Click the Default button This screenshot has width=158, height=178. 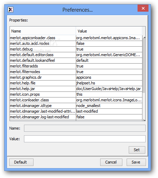coord(21,162)
